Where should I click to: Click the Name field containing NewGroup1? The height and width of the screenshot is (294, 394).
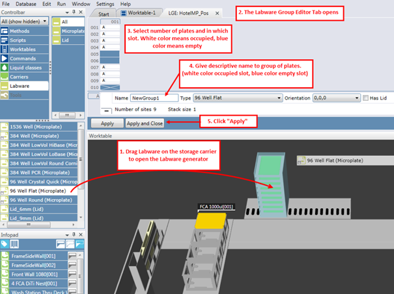tap(154, 98)
